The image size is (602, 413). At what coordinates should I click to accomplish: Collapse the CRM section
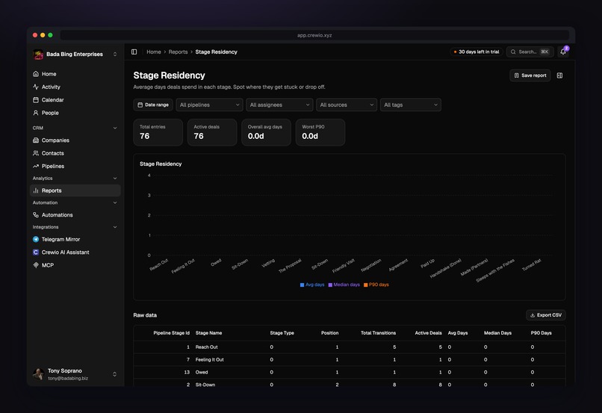click(x=115, y=128)
